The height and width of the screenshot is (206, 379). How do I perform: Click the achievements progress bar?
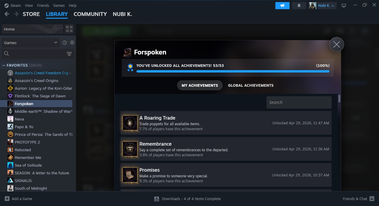[233, 71]
